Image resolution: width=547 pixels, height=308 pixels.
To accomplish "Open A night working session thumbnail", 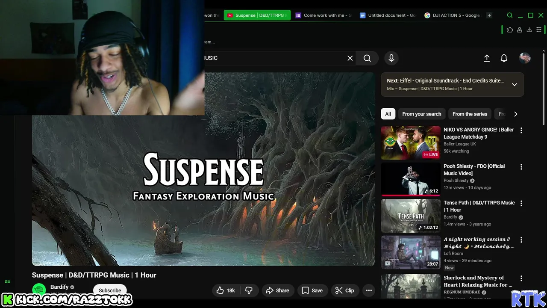I will (x=411, y=252).
